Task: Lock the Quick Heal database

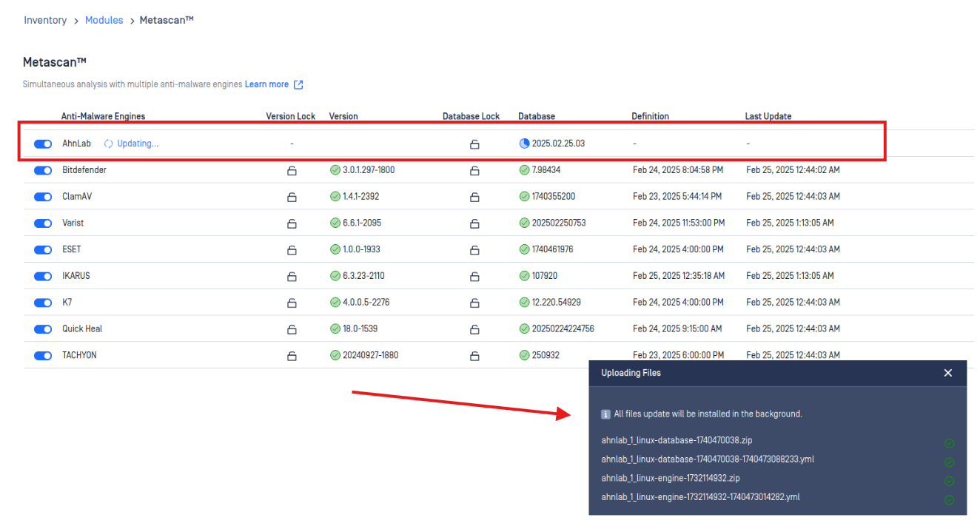Action: [474, 329]
